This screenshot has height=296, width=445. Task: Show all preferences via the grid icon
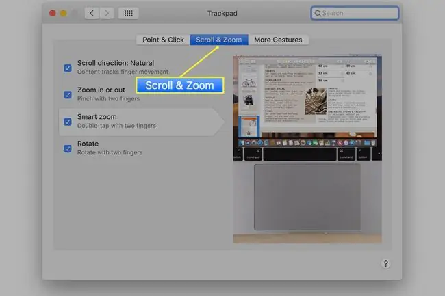pyautogui.click(x=128, y=13)
